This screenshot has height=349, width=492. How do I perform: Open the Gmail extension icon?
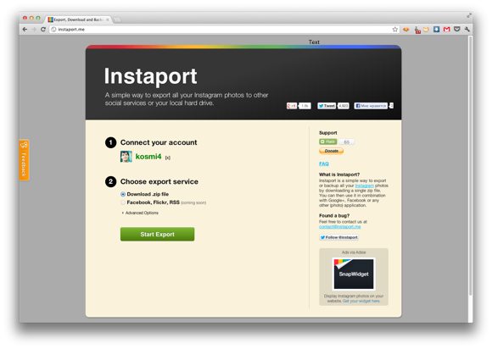tap(446, 30)
